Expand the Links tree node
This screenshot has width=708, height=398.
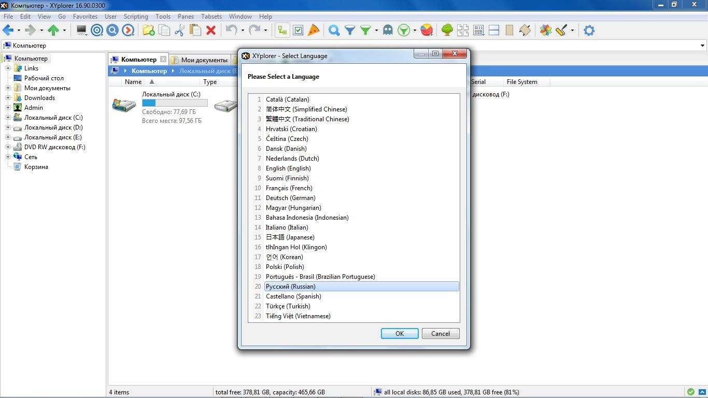[x=8, y=68]
